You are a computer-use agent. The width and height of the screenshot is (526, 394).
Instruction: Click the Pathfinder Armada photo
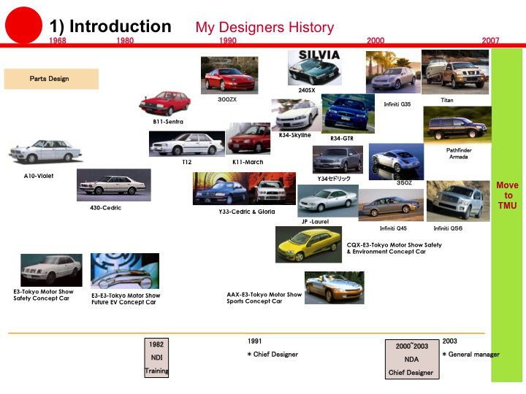(x=457, y=125)
